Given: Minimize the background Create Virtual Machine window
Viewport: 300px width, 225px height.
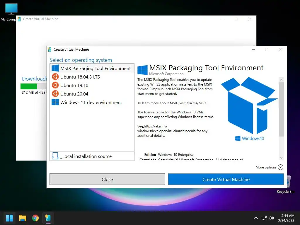Looking at the screenshot, I should pos(223,19).
